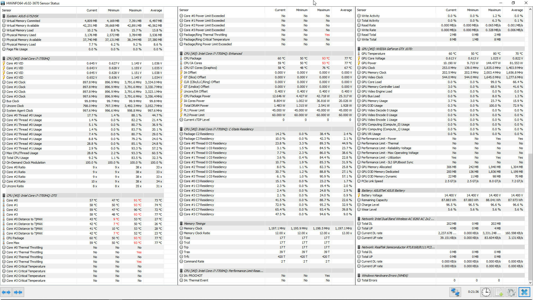
Task: Select the Page File Usage row
Action: [x=82, y=49]
